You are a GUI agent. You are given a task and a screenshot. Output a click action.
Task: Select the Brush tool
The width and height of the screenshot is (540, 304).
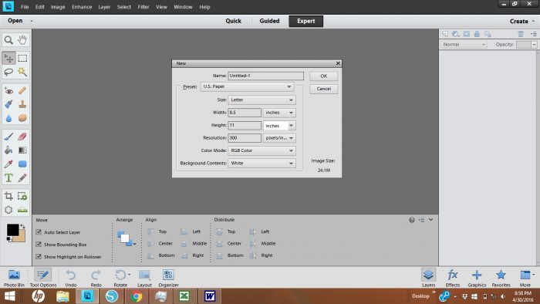(x=8, y=137)
